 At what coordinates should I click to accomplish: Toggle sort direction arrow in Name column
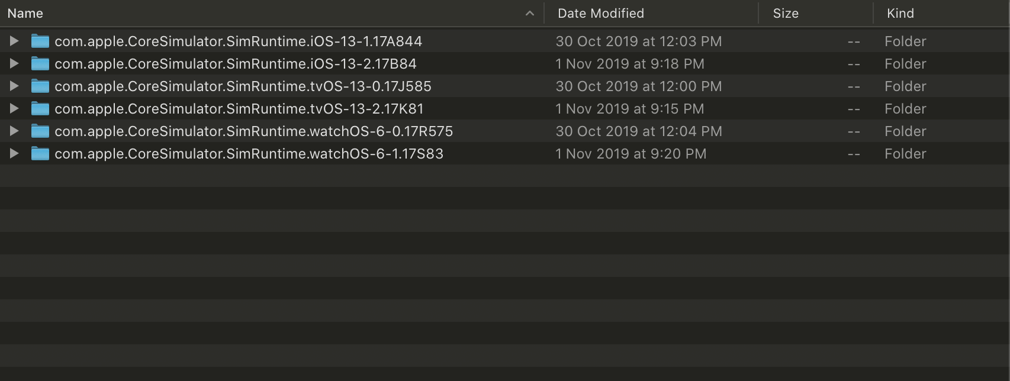[x=529, y=14]
